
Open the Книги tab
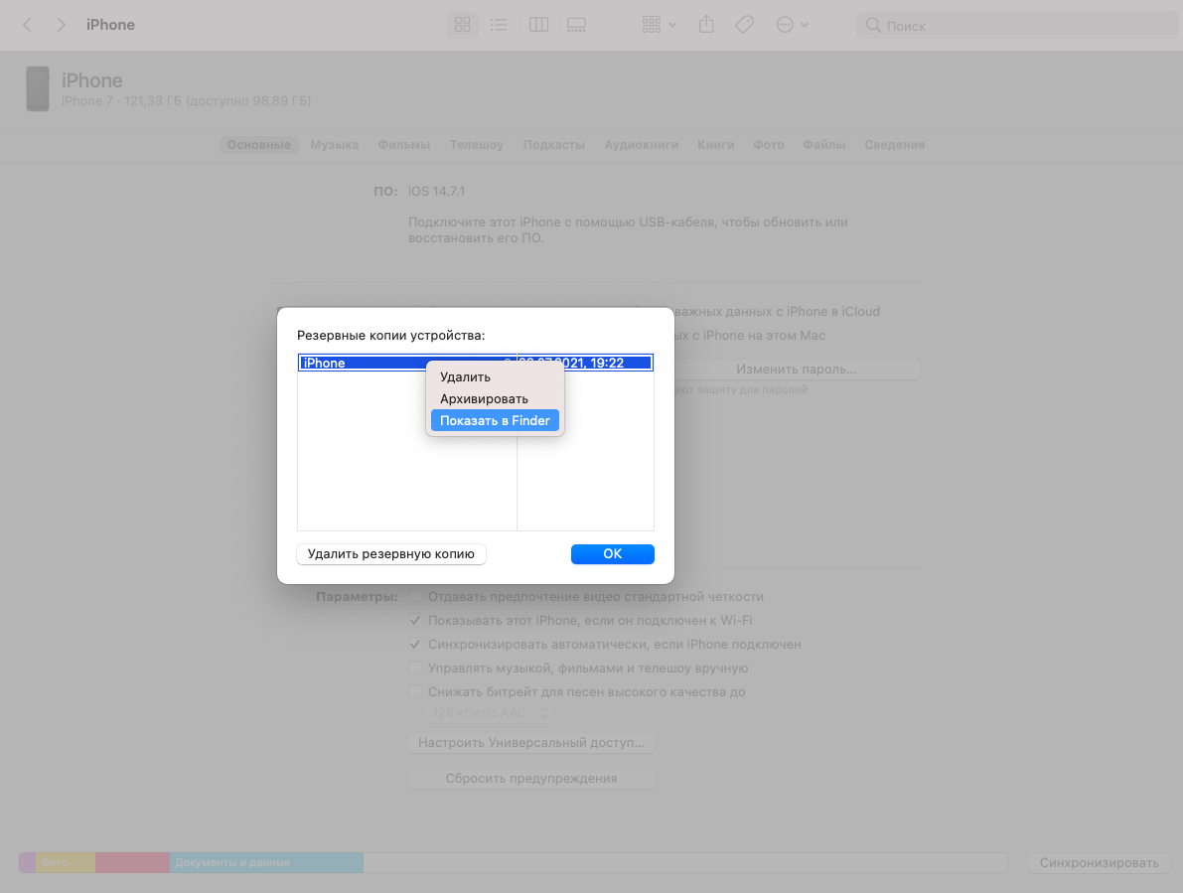(715, 145)
